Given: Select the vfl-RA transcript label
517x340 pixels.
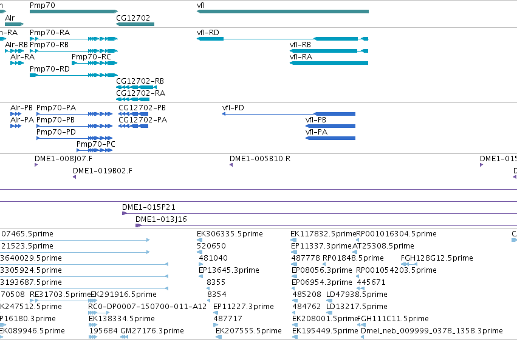Looking at the screenshot, I should 301,57.
